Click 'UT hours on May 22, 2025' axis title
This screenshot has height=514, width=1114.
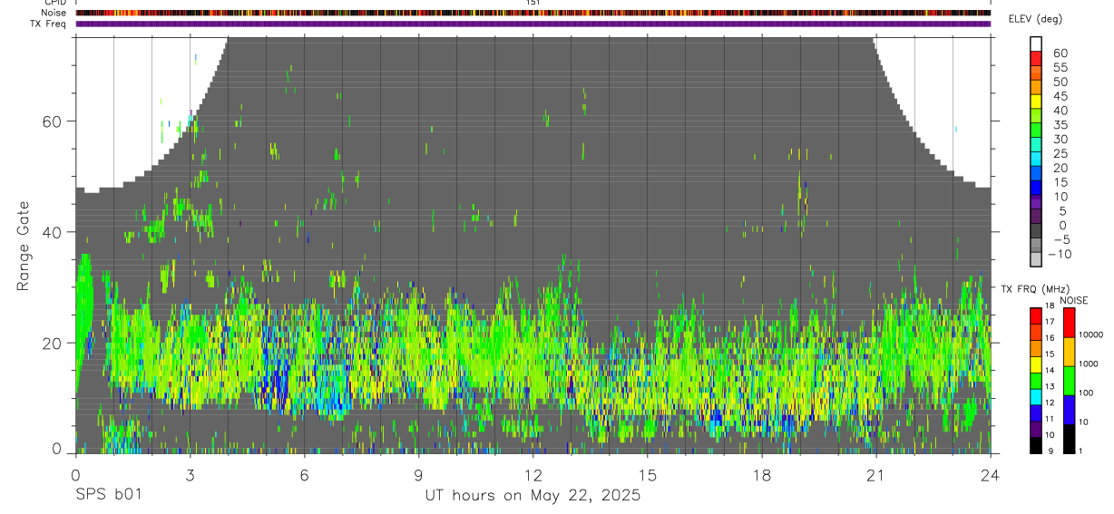(533, 496)
